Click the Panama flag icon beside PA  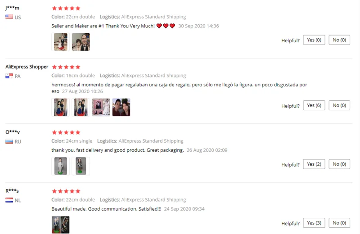tap(9, 76)
